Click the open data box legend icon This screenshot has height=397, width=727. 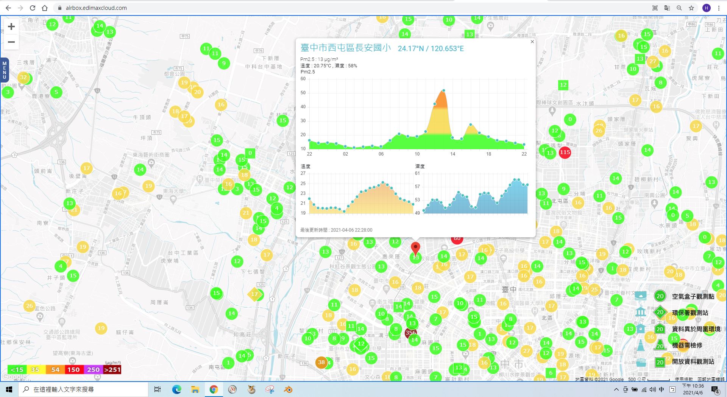pos(641,362)
